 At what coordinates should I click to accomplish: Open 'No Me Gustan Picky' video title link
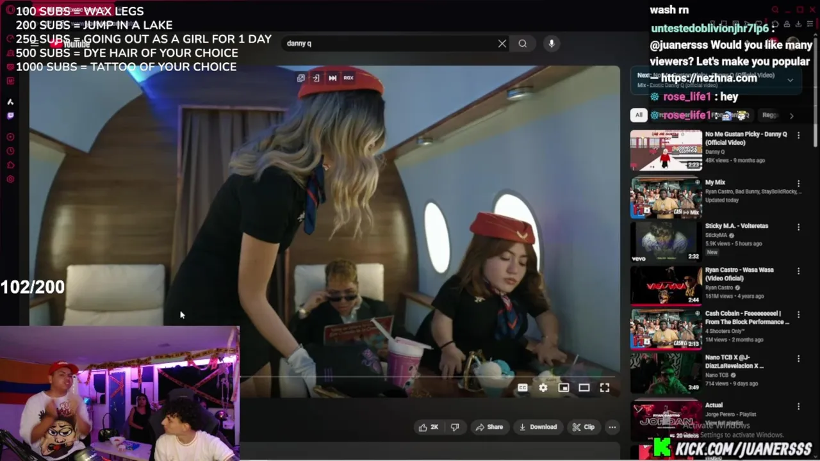click(x=746, y=138)
